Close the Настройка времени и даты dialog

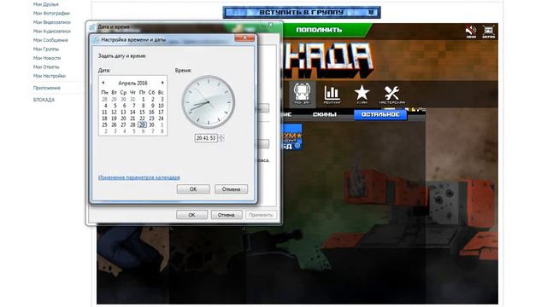click(244, 38)
